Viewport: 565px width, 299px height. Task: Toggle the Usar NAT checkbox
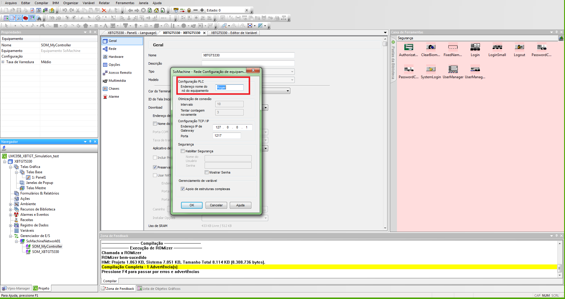(155, 175)
